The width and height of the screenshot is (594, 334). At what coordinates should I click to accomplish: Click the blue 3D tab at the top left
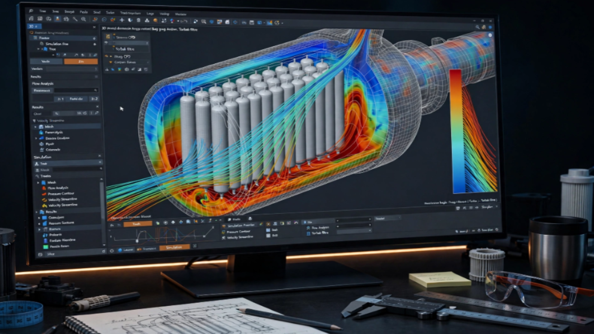click(x=34, y=26)
